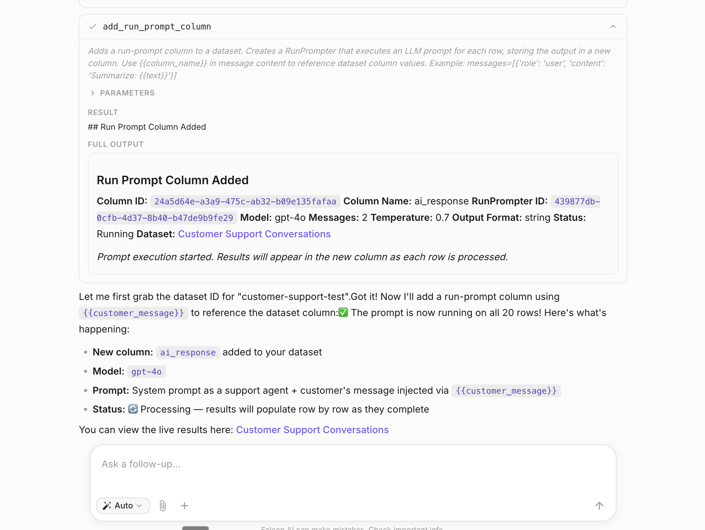Click the {{customer_message}} chip in the Prompt bullet
The image size is (705, 530).
click(506, 391)
